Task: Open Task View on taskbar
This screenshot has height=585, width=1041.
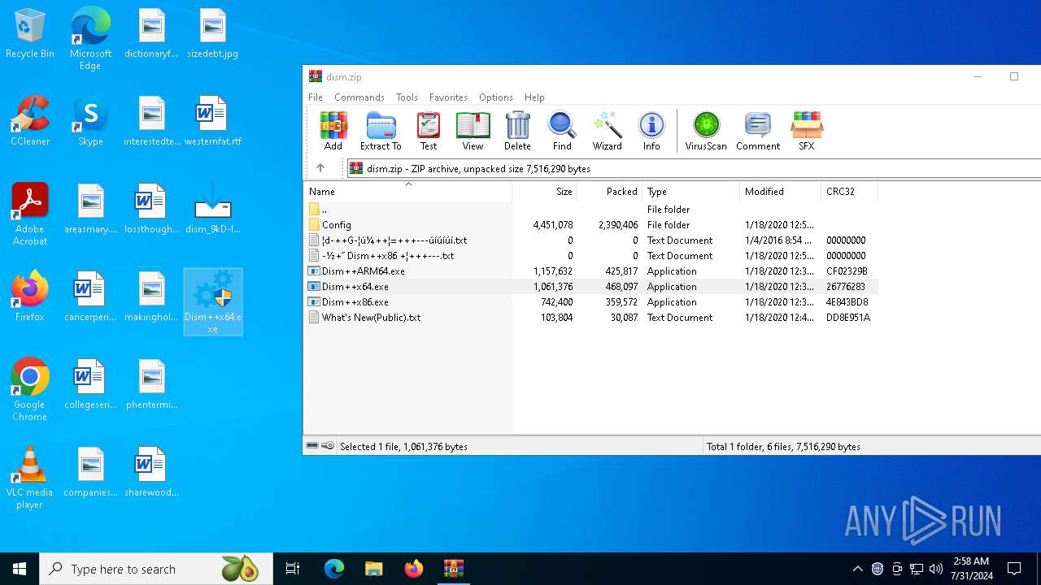Action: click(x=293, y=569)
